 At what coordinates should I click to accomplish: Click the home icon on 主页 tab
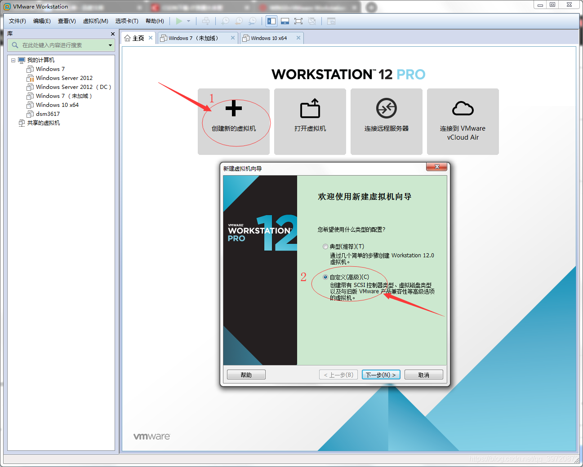coord(128,38)
